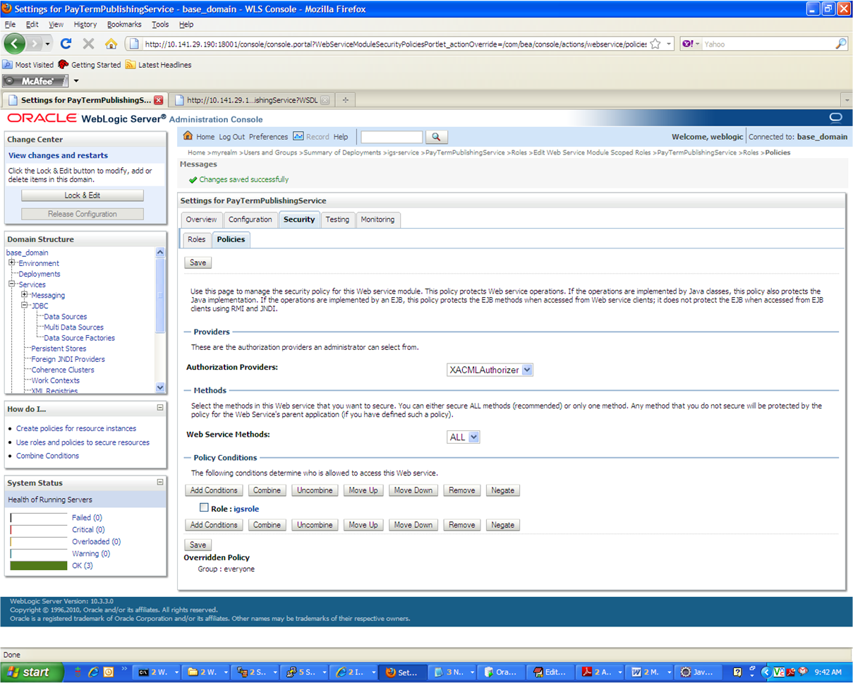Click the console search text field
The width and height of the screenshot is (853, 683).
pos(392,137)
